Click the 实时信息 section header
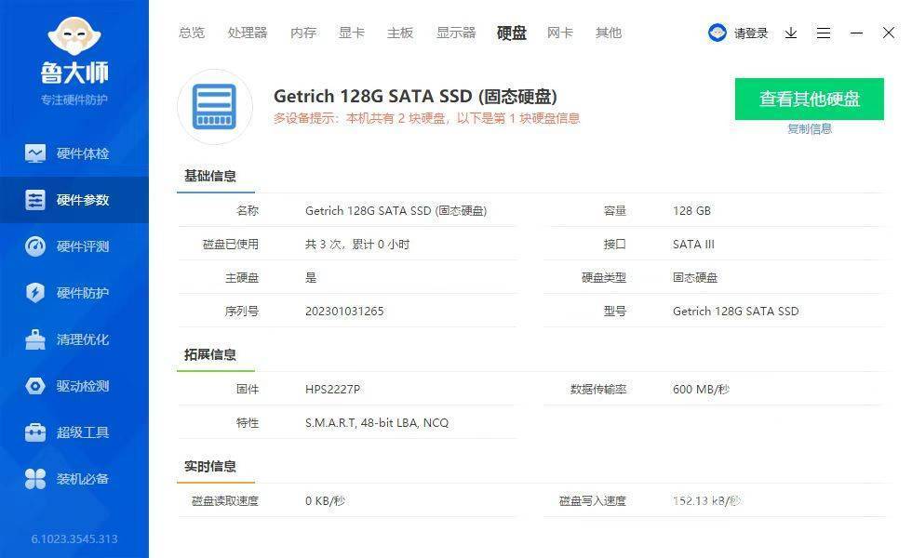The image size is (912, 558). [x=210, y=466]
